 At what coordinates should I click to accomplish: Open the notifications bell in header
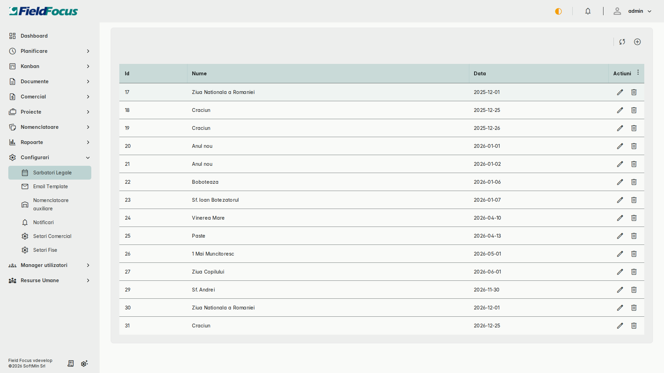(x=588, y=11)
